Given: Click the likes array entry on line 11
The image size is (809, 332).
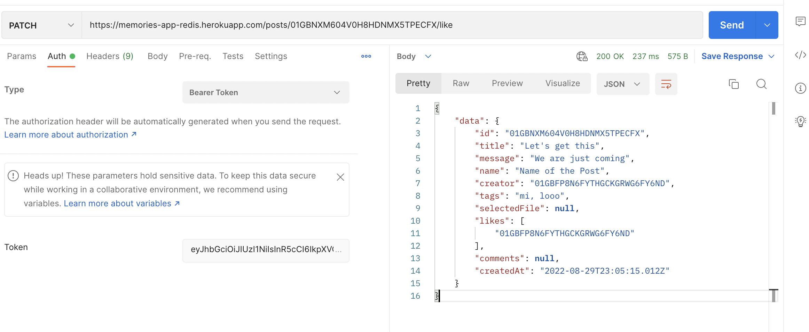Looking at the screenshot, I should click(x=565, y=233).
